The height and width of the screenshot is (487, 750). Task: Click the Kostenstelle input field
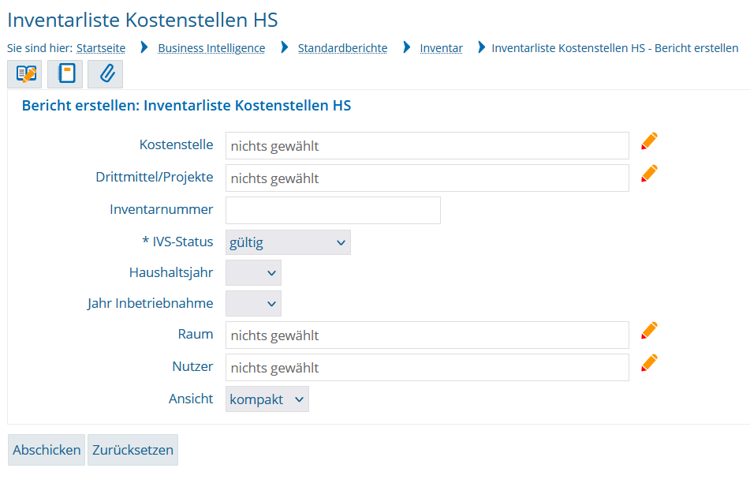click(x=427, y=146)
